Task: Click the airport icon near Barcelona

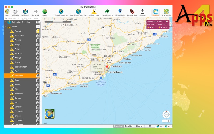Action: coord(101,78)
